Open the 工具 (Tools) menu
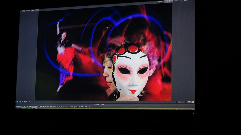Viewport: 241px width, 135px height. pos(33,10)
